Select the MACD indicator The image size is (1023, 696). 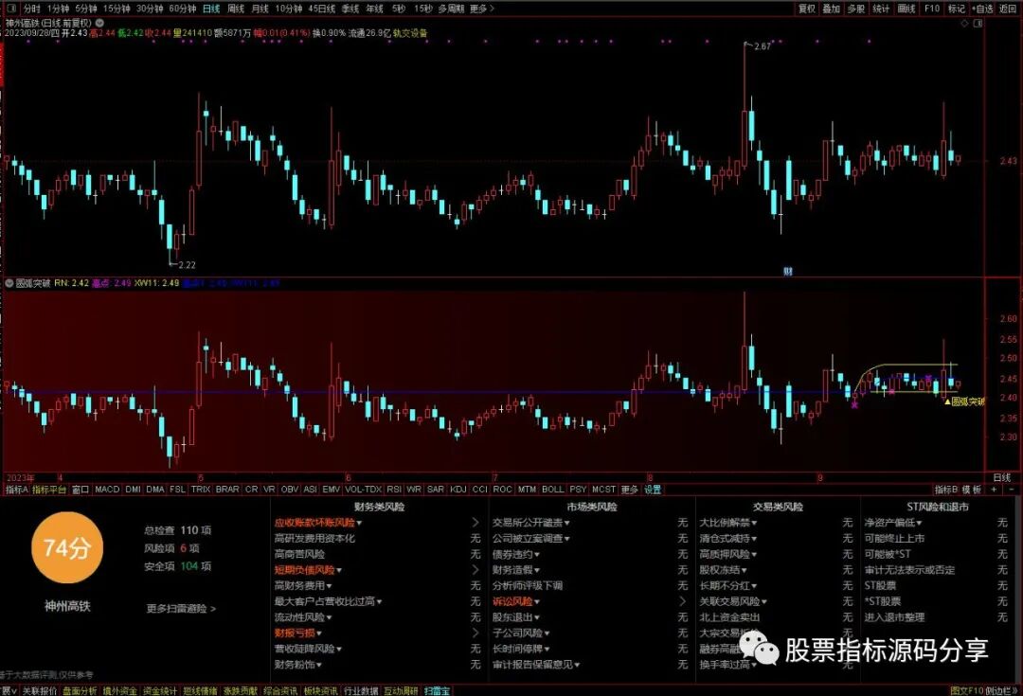[107, 490]
